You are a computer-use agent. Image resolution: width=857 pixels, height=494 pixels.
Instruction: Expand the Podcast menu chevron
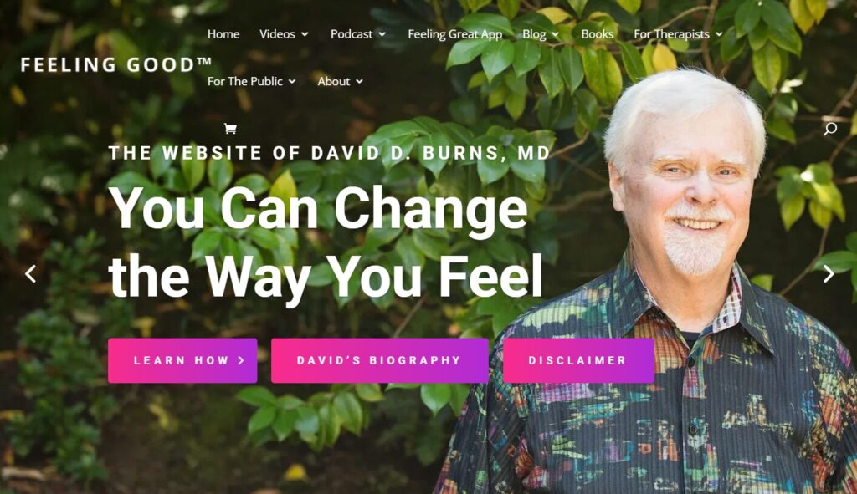(382, 34)
